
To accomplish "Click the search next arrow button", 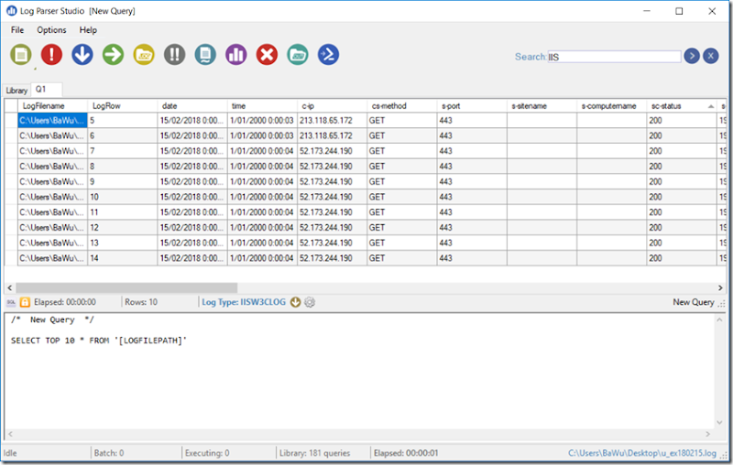I will pyautogui.click(x=692, y=56).
